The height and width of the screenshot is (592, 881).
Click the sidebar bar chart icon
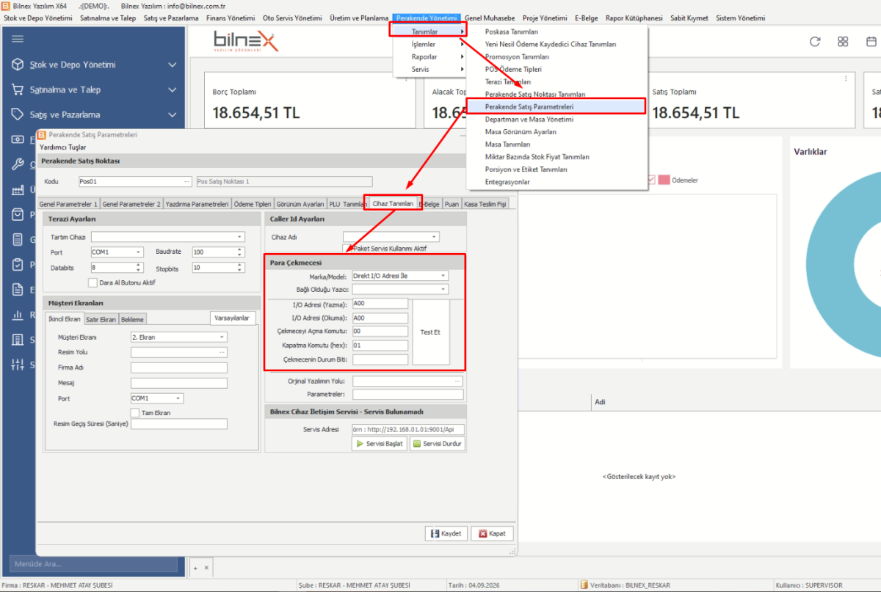(18, 314)
